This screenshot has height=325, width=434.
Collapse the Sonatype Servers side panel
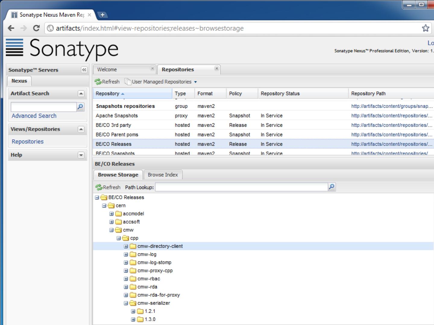tap(84, 70)
